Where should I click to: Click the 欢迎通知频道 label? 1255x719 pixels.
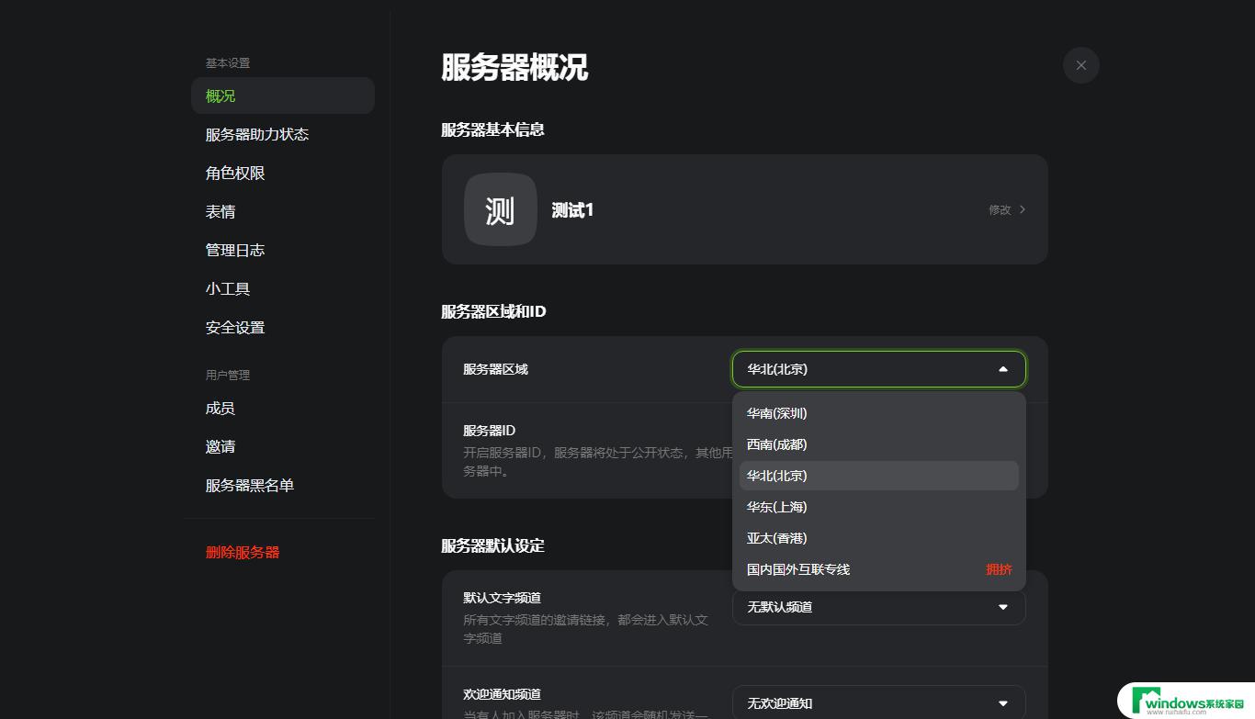tap(502, 693)
